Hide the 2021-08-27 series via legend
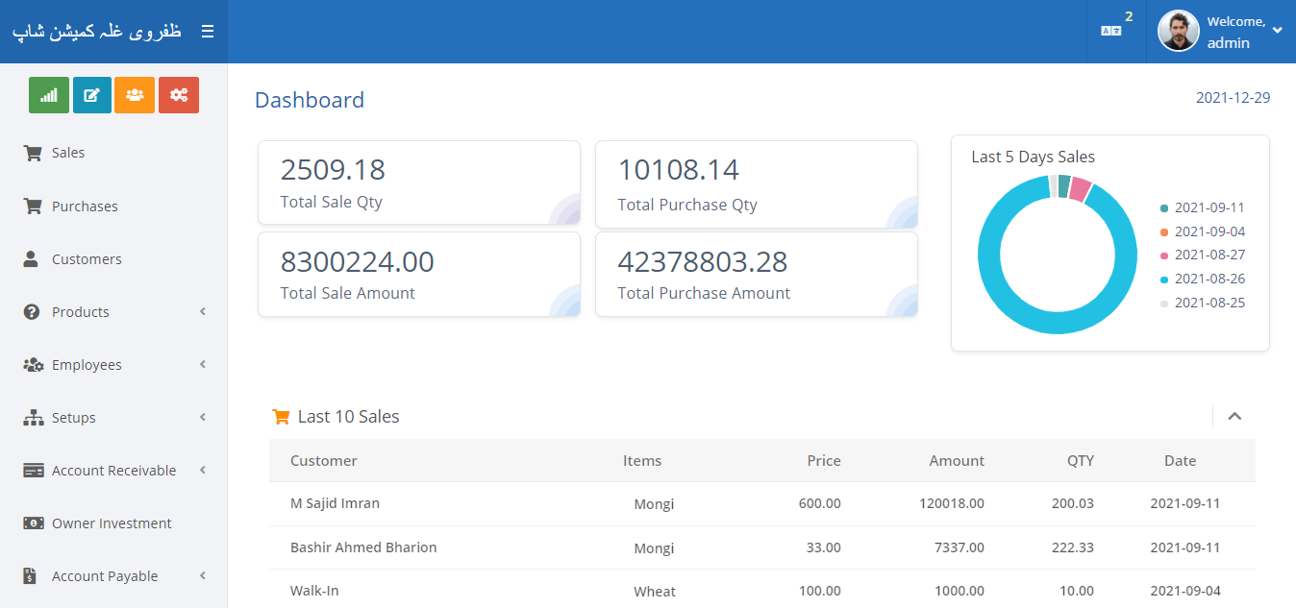1296x608 pixels. coord(1209,255)
